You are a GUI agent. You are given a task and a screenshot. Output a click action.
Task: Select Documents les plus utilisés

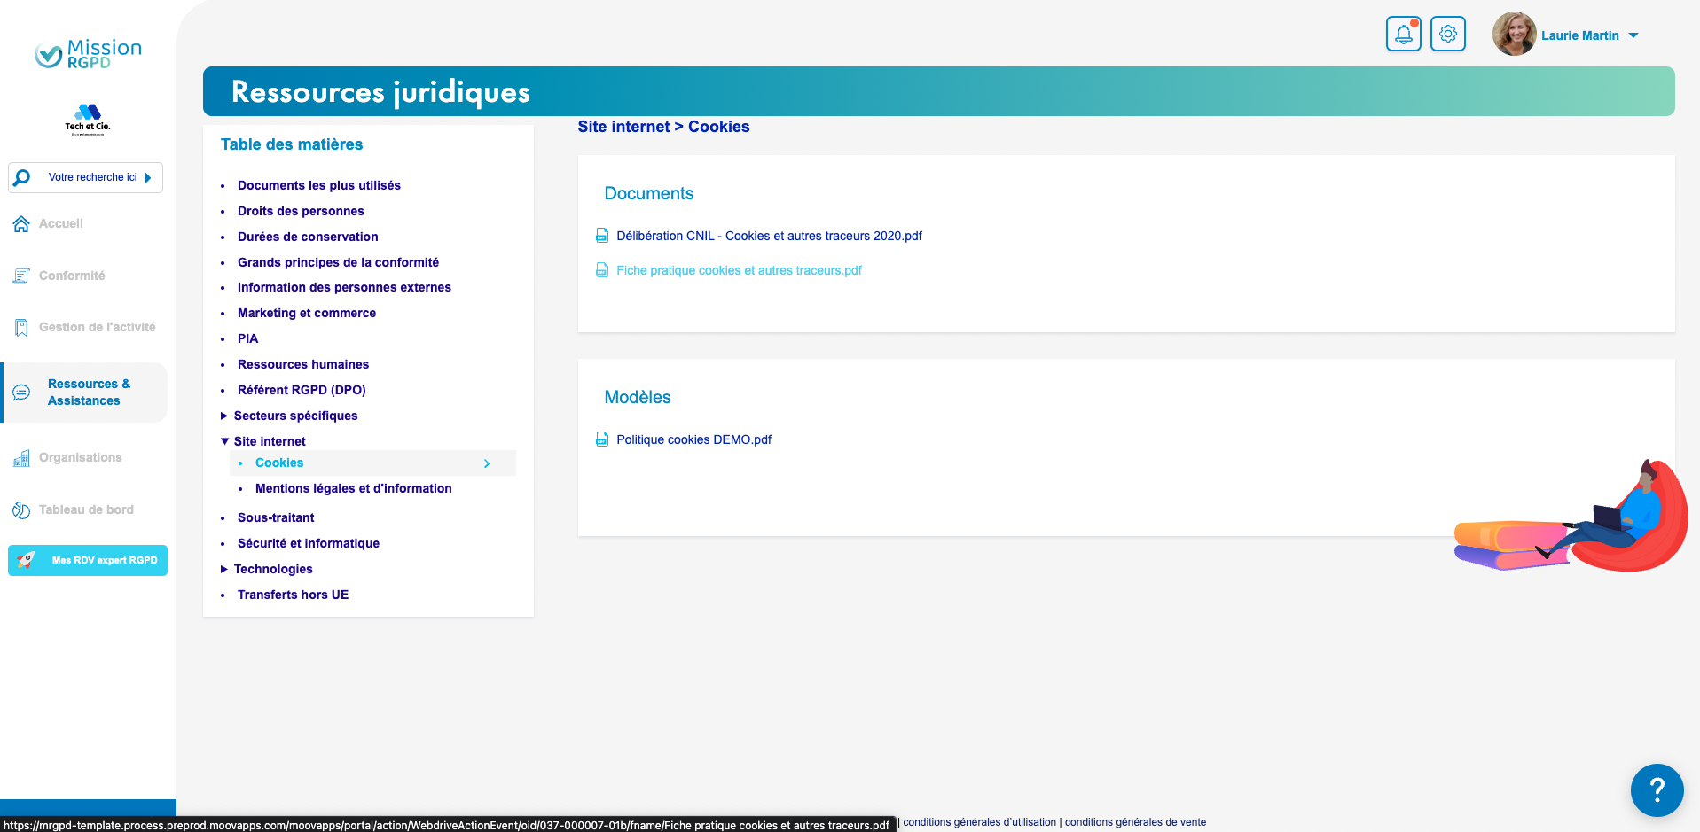click(x=319, y=185)
